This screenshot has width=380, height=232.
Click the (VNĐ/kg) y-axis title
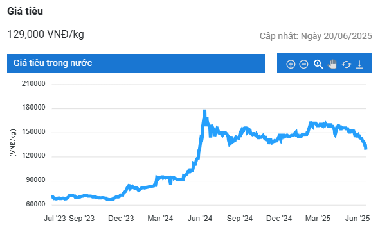(x=13, y=143)
